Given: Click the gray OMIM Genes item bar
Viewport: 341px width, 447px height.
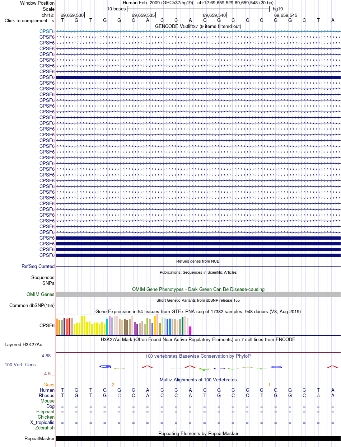Looking at the screenshot, I should coord(198,295).
